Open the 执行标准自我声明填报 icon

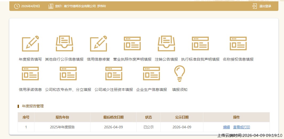pos(200,43)
